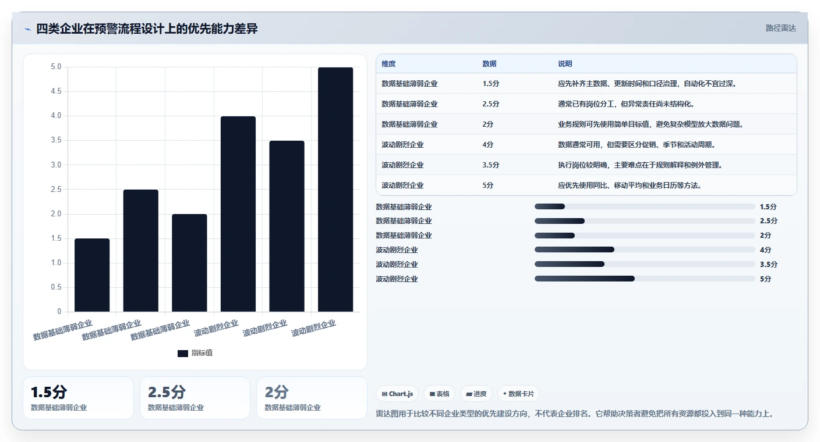Click the tallest chart bar reaching 5.0
The image size is (820, 442).
click(x=335, y=190)
